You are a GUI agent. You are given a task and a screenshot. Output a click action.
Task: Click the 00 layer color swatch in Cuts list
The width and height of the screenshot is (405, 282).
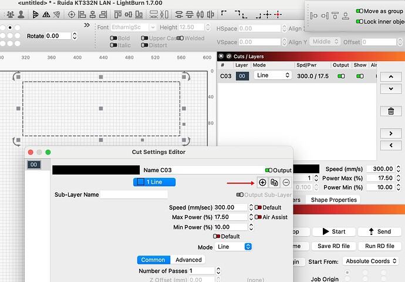pos(242,76)
